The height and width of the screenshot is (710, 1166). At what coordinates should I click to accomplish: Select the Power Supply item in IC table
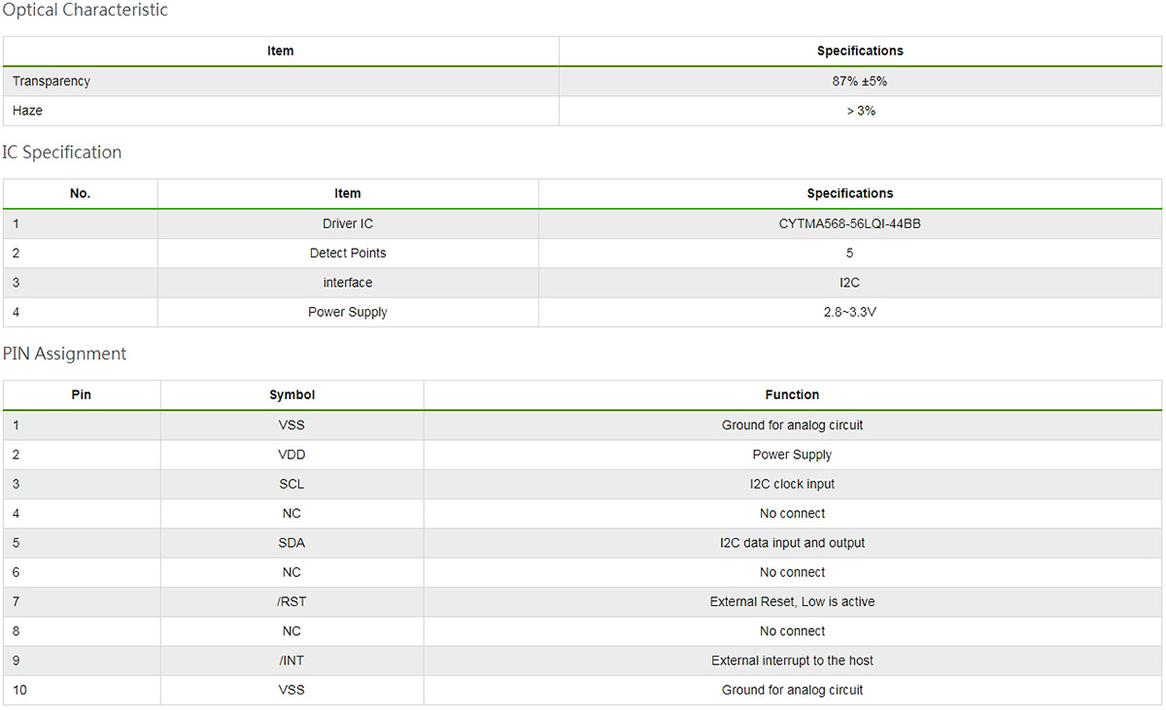pyautogui.click(x=347, y=312)
